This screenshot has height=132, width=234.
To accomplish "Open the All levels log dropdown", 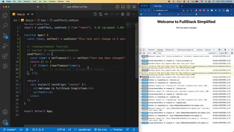I will click(212, 53).
